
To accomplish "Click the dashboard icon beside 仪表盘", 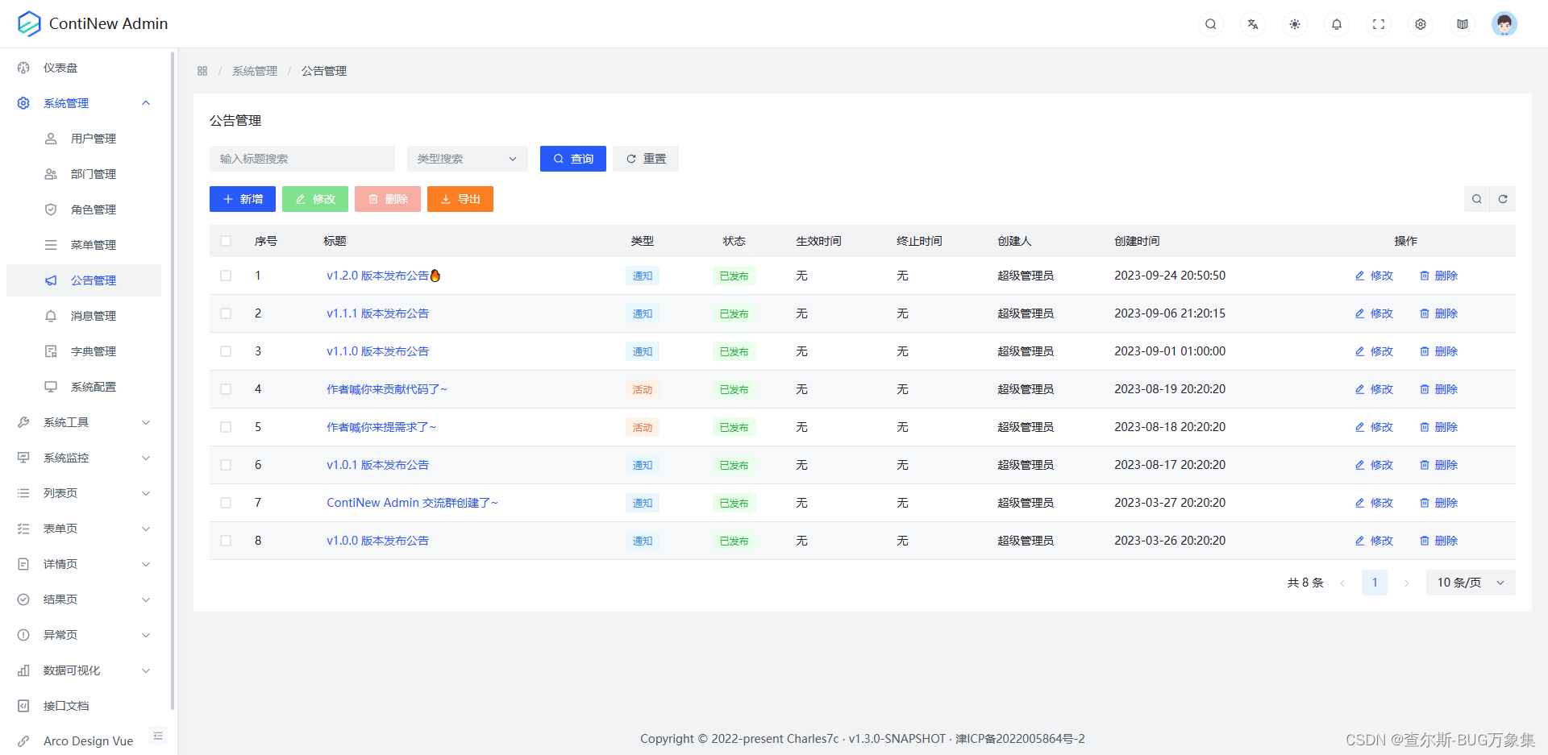I will [23, 68].
